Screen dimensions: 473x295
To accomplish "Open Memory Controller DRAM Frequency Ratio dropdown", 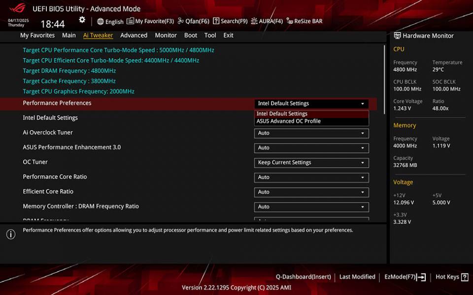I will (311, 207).
